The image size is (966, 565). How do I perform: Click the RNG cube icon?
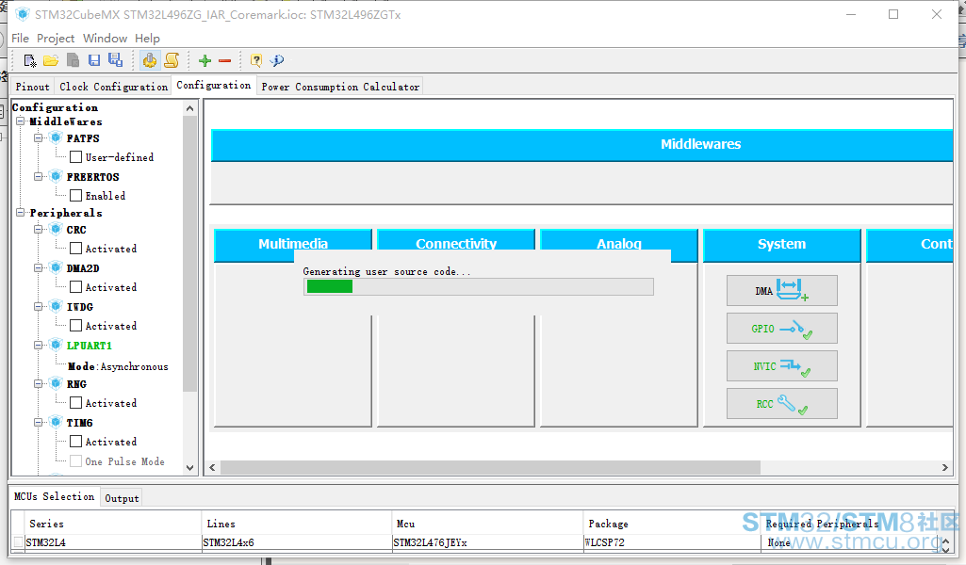pyautogui.click(x=56, y=383)
